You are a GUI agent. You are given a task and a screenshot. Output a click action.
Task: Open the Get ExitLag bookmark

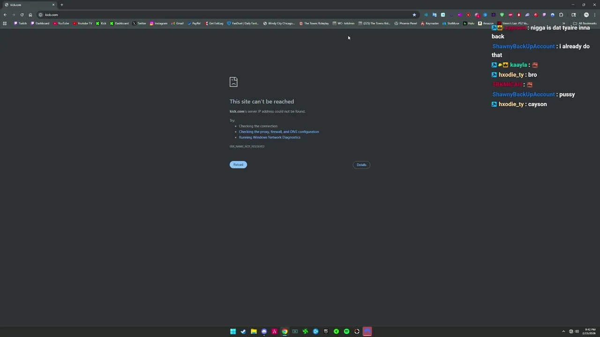(x=214, y=23)
